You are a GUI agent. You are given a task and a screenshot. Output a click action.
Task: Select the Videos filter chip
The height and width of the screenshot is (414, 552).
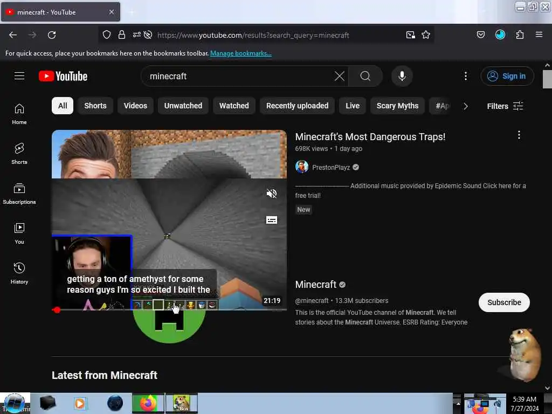click(135, 106)
